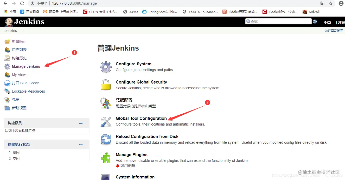
Task: Click the Jenkins breadcrumb link
Action: 11,31
